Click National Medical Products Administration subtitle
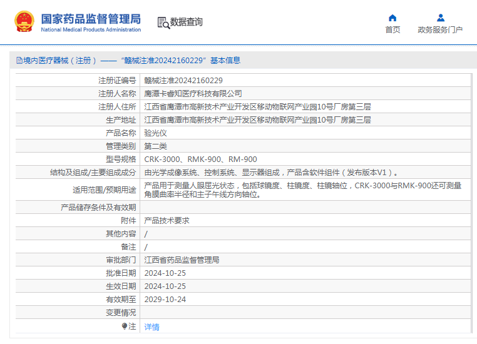This screenshot has height=344, width=477. [91, 29]
